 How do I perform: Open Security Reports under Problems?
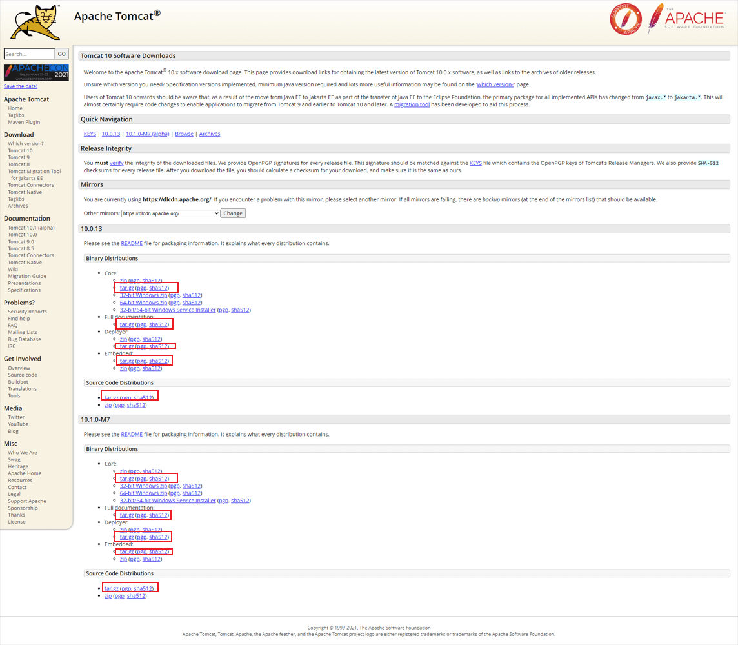coord(27,312)
